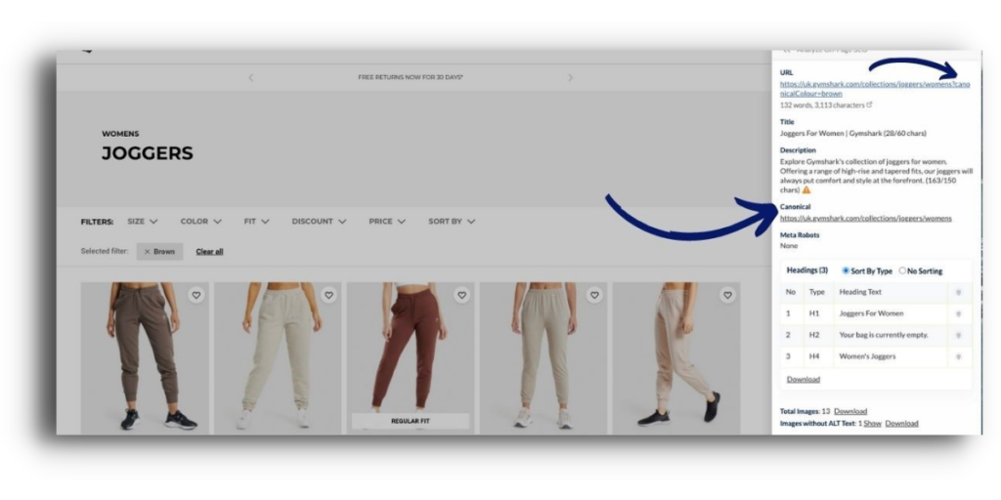Click the H1 Joggers For Women heading text
Screen dimensions: 1001x500
coord(871,313)
